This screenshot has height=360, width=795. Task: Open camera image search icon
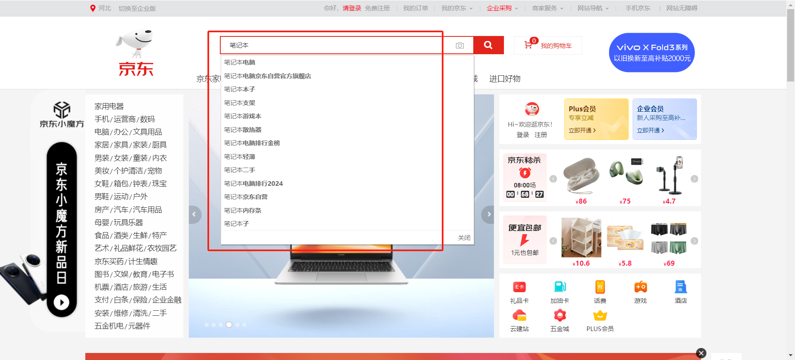point(460,46)
